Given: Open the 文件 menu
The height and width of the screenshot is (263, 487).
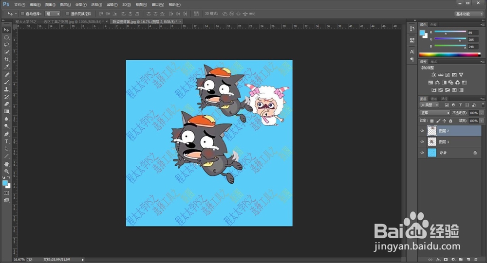Looking at the screenshot, I should [19, 5].
